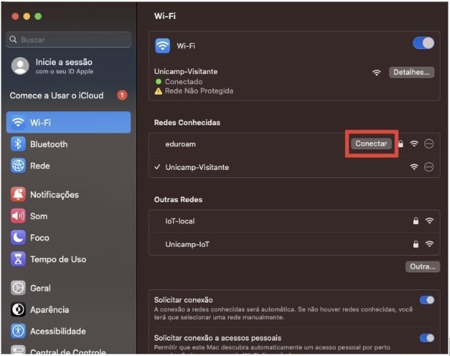Click in the Buscar search field
The height and width of the screenshot is (356, 450).
click(68, 40)
